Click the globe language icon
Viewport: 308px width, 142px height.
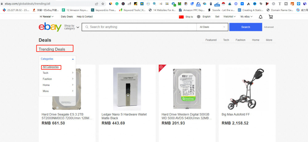(x=199, y=17)
